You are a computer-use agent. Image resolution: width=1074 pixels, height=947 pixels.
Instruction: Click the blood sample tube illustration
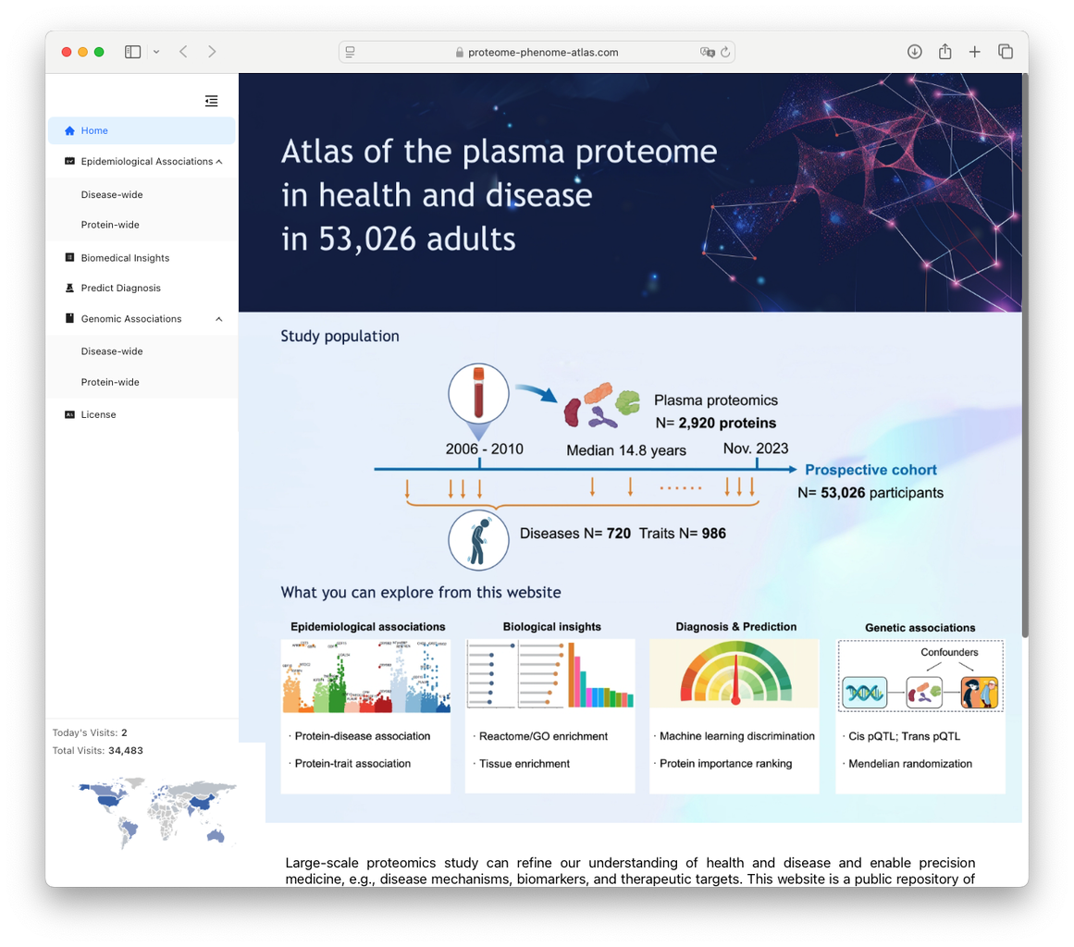click(479, 395)
